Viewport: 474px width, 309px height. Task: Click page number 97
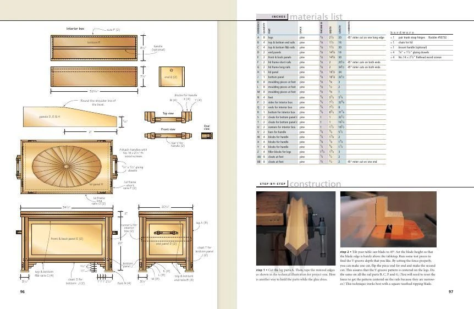tap(450, 291)
